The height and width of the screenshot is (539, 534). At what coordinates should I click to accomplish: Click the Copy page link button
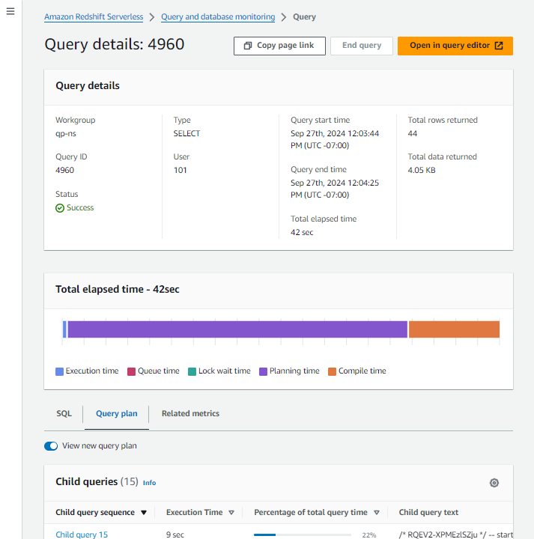click(x=279, y=46)
